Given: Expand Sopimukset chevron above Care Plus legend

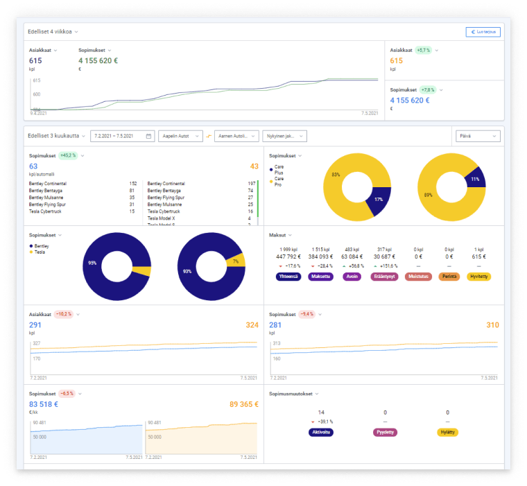Looking at the screenshot, I should [300, 156].
